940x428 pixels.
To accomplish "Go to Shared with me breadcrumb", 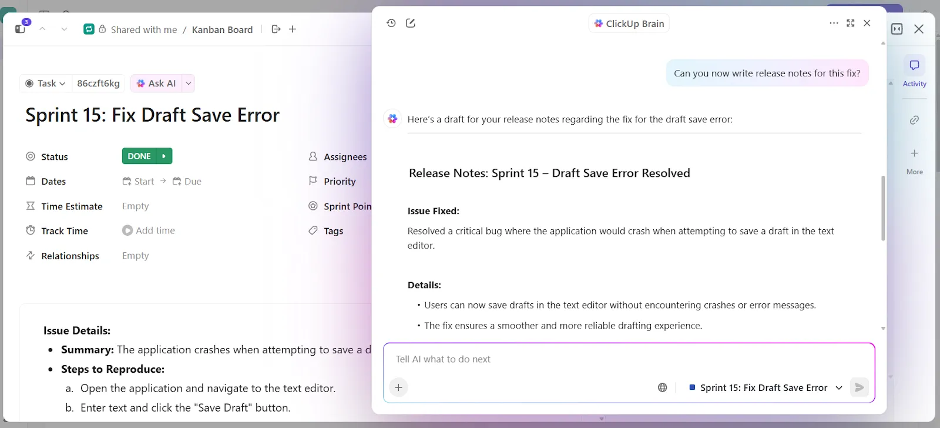I will coord(144,29).
